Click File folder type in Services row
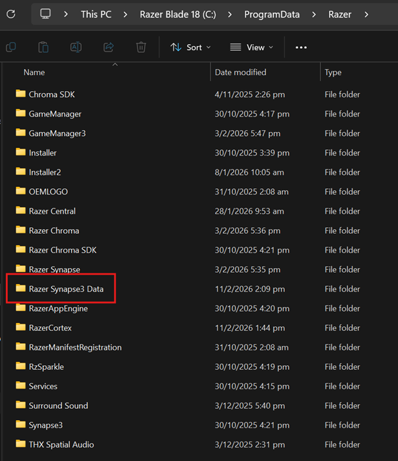 [342, 387]
